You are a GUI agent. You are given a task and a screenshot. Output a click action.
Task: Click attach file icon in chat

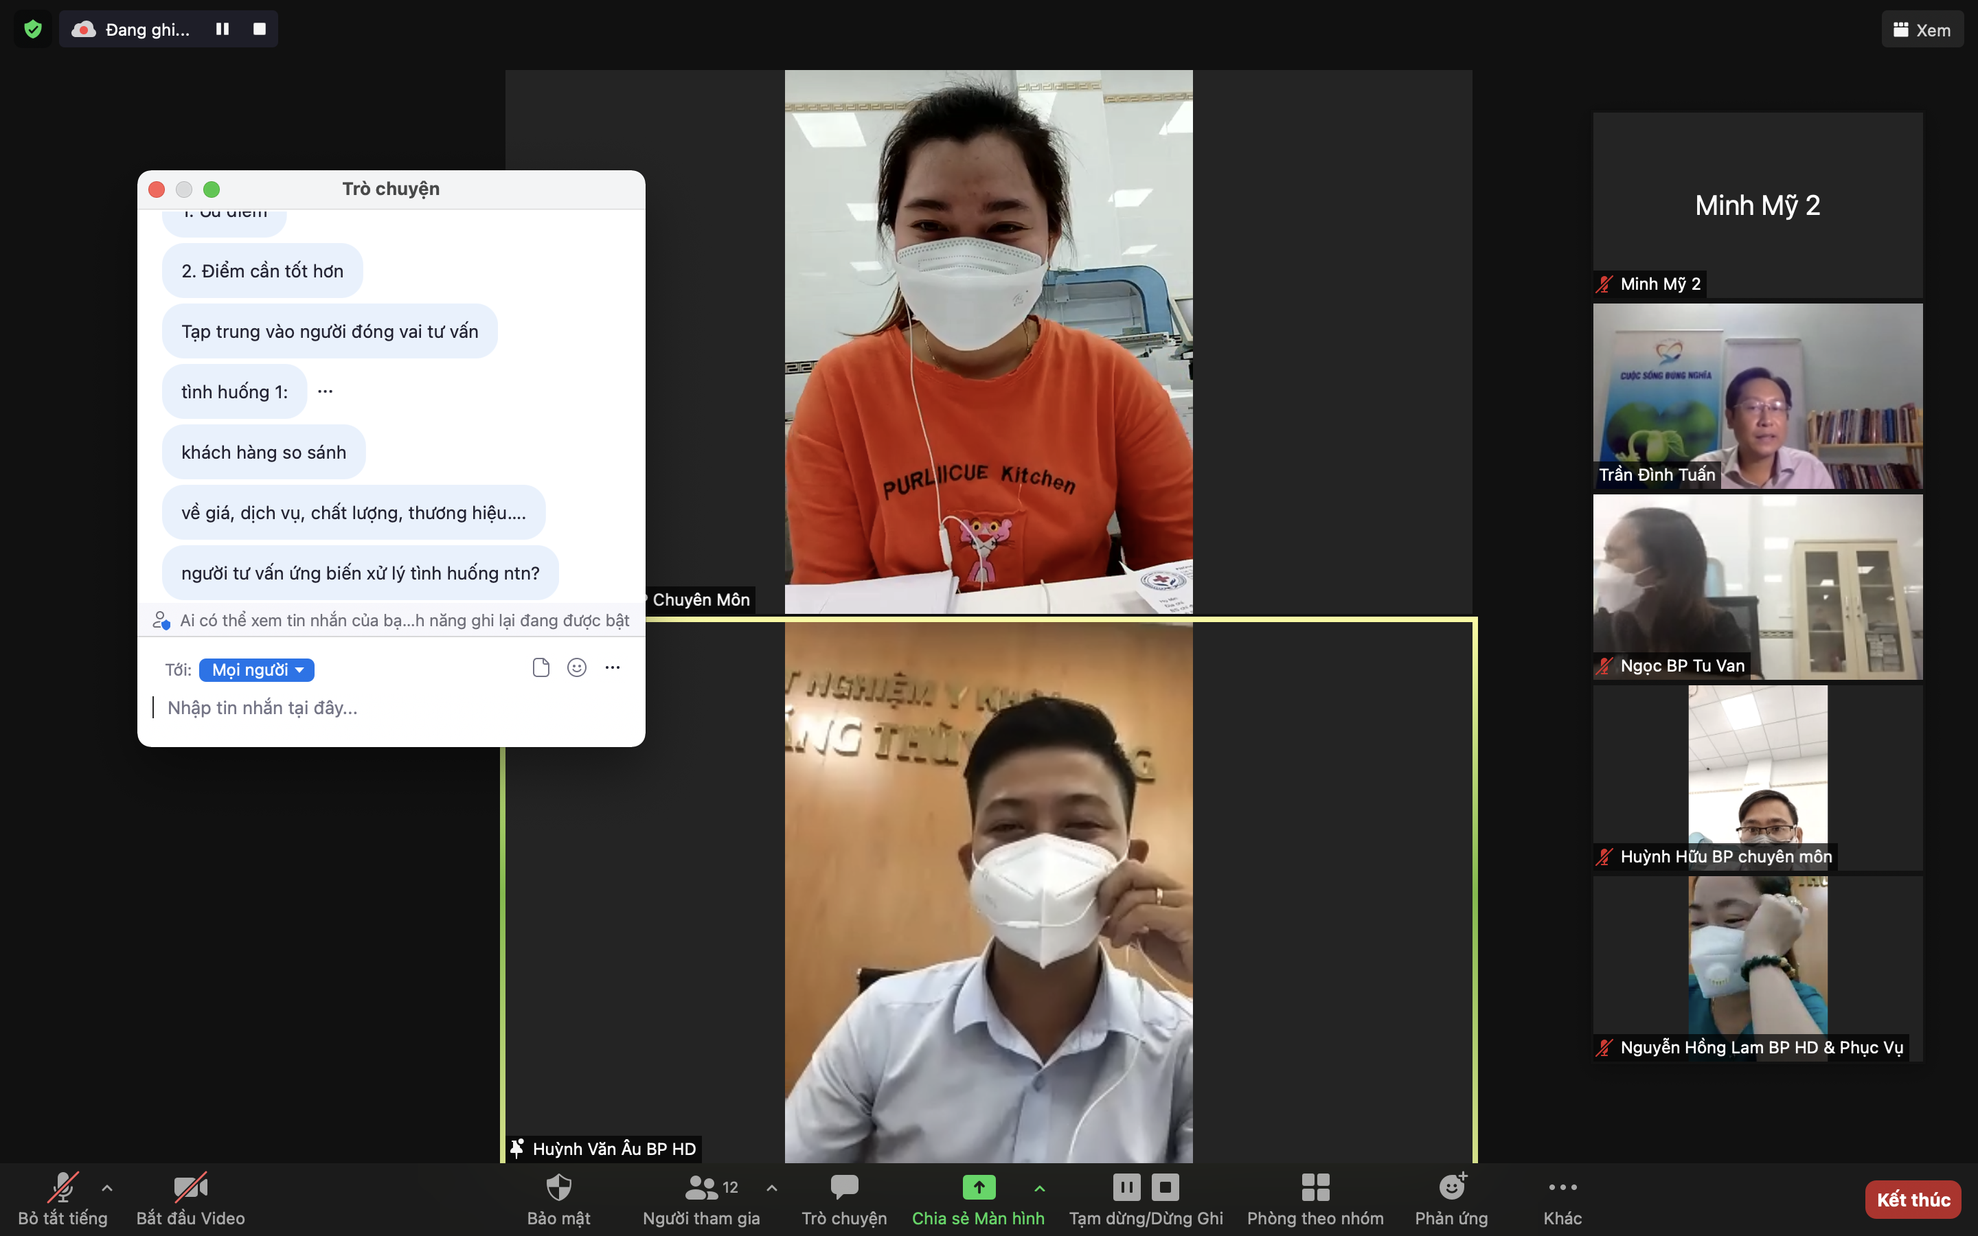(541, 668)
